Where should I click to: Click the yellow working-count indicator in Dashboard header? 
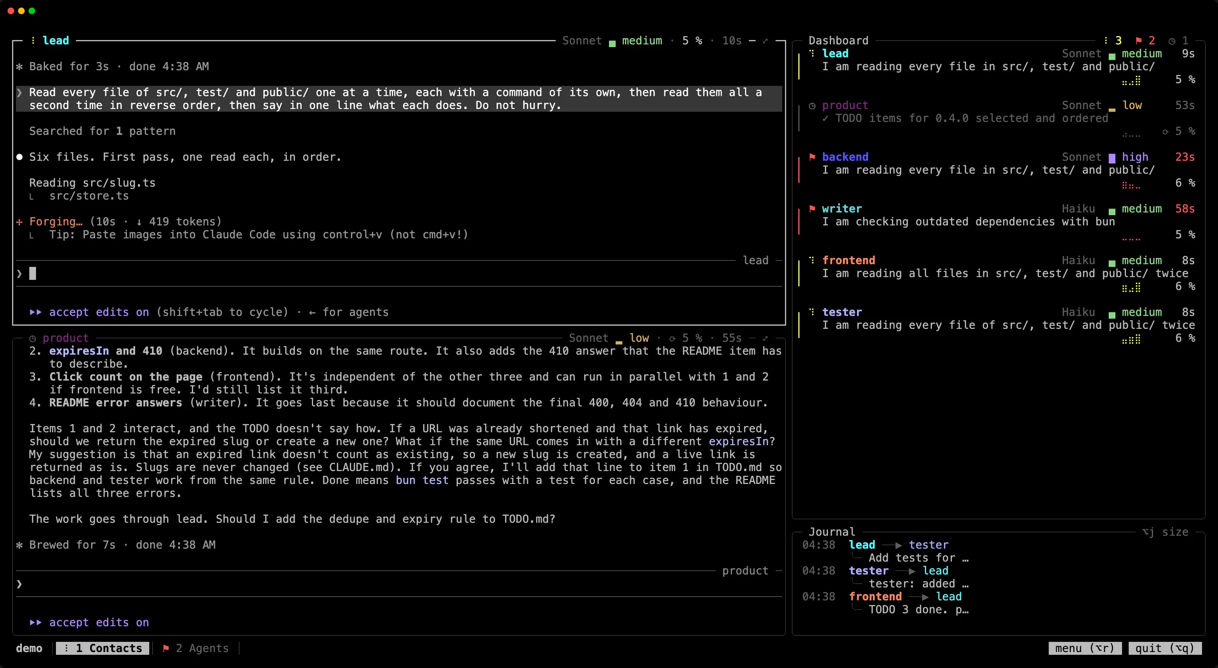[1113, 41]
